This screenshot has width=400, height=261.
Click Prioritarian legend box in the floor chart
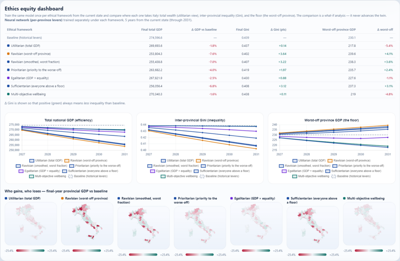(x=335, y=166)
